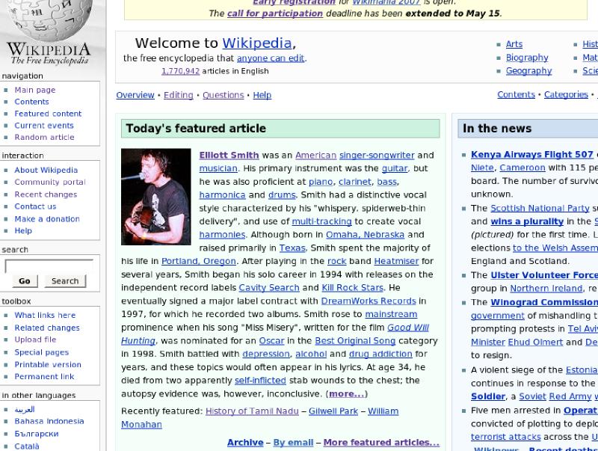This screenshot has width=598, height=451.
Task: Follow the Heatmiser band link
Action: pos(396,261)
